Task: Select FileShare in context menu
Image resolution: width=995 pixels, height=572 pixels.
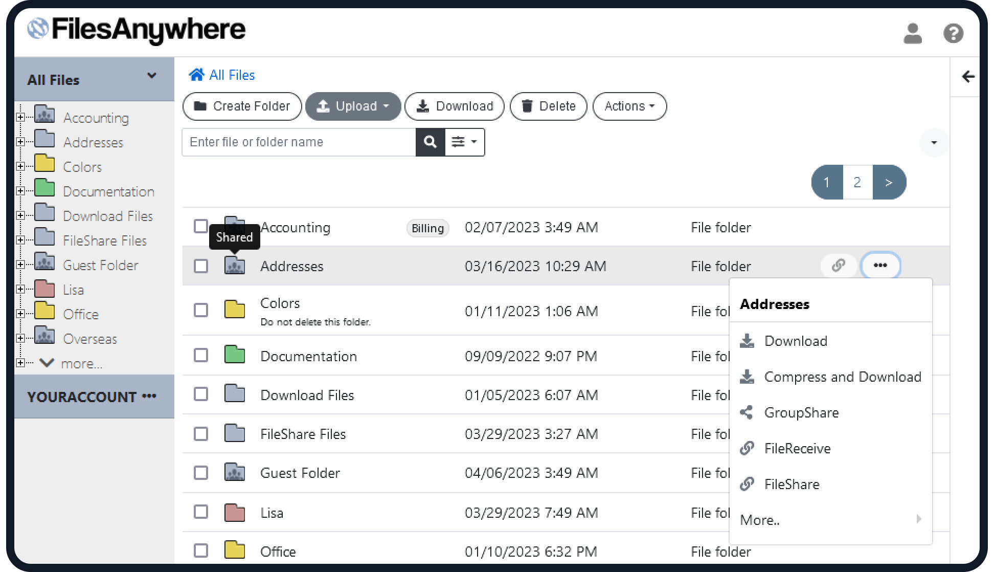Action: click(x=831, y=484)
